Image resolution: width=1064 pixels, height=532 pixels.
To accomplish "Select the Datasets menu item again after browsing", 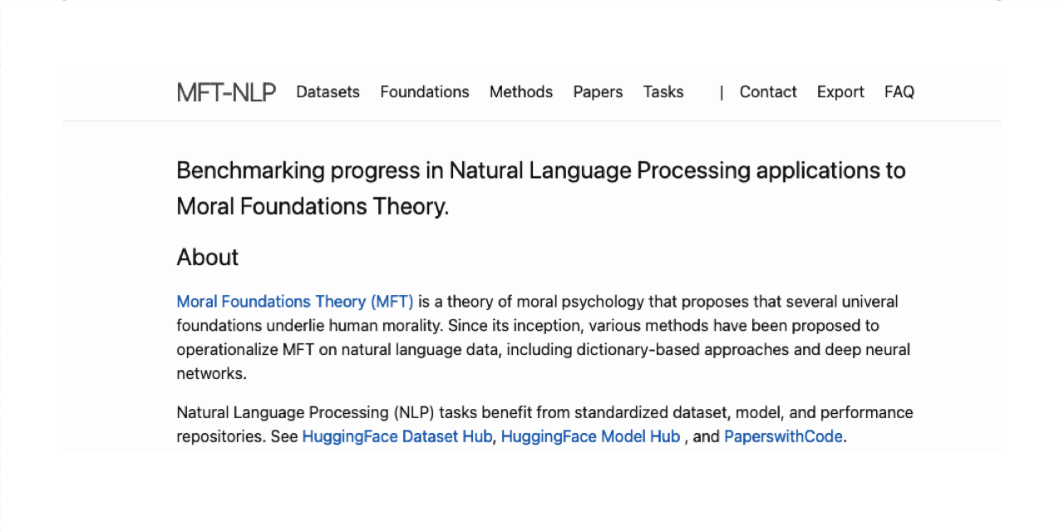I will point(328,92).
